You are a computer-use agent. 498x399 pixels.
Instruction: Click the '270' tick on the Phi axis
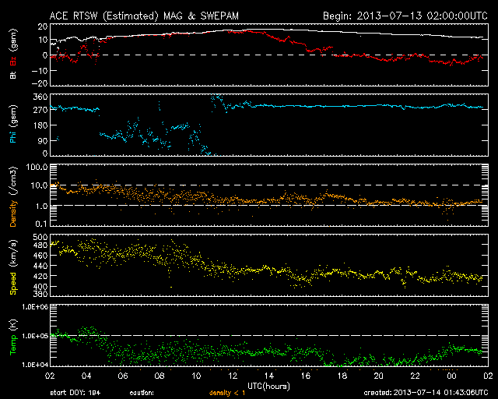tap(40, 110)
